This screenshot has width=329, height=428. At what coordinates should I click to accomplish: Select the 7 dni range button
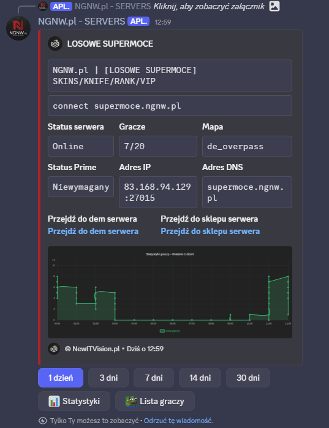(x=154, y=378)
